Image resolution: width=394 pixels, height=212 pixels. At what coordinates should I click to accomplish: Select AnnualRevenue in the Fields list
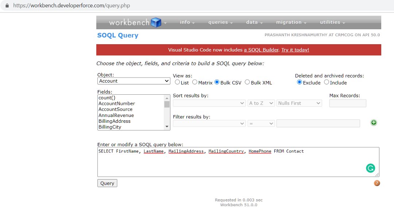click(x=116, y=115)
